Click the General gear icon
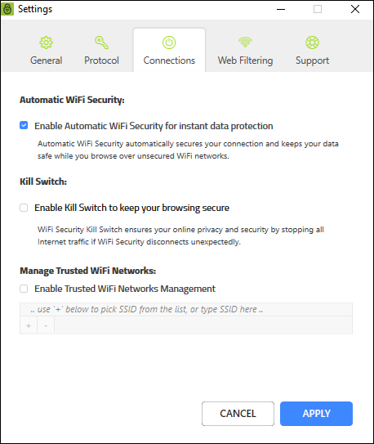Screen dimensions: 374x444 (46, 43)
